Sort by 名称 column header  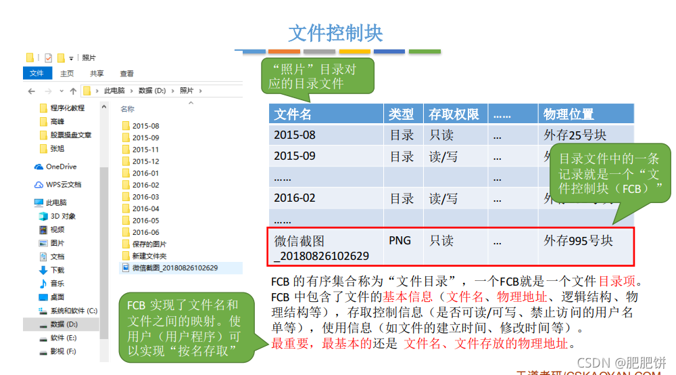point(128,109)
